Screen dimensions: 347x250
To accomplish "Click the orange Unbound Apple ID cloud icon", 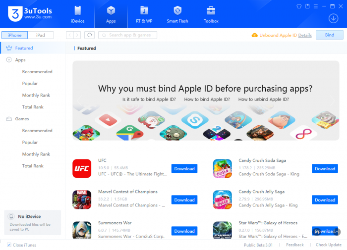I will point(255,35).
